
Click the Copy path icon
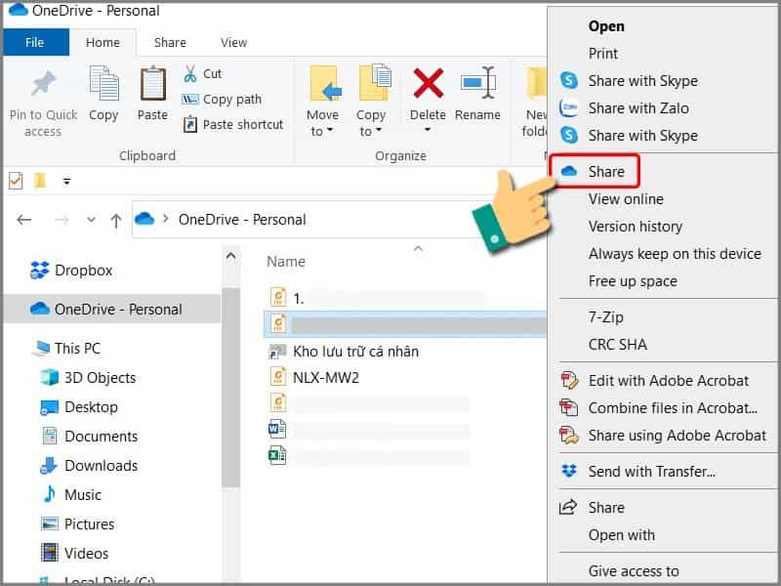[x=191, y=99]
